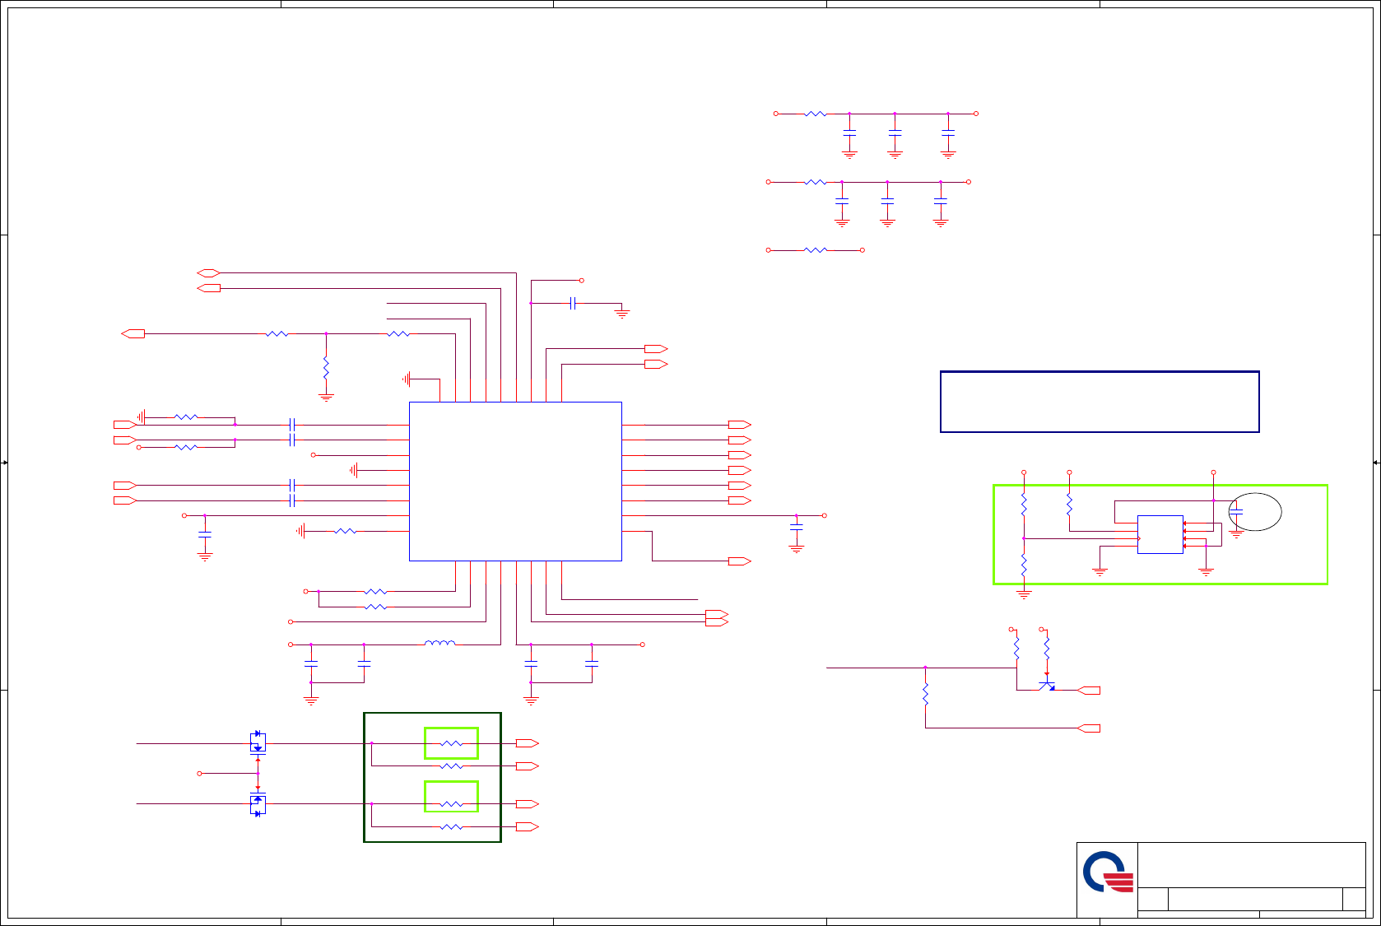Select the large central IC rectangle

[x=515, y=482]
